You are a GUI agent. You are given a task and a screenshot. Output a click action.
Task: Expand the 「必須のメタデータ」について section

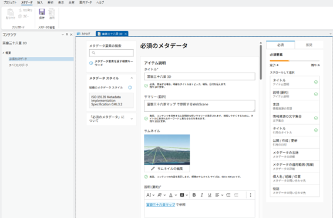pos(132,118)
